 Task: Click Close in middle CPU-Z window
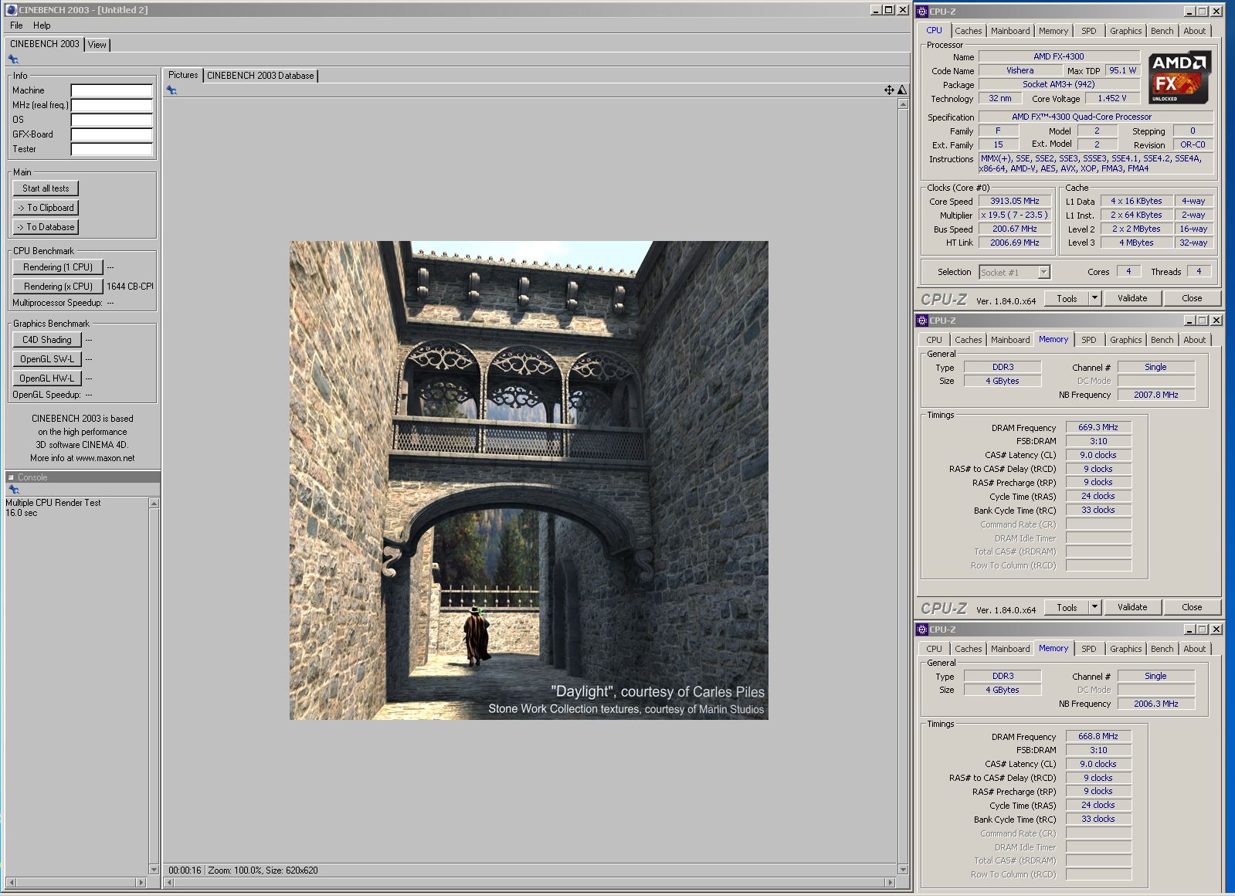click(x=1192, y=607)
